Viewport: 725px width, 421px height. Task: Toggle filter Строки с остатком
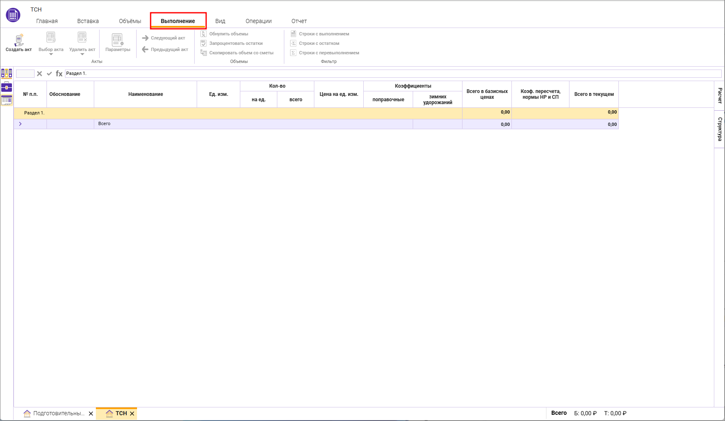coord(319,43)
